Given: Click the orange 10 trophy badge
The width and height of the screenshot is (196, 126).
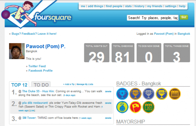Looking at the screenshot, I should (135, 94).
